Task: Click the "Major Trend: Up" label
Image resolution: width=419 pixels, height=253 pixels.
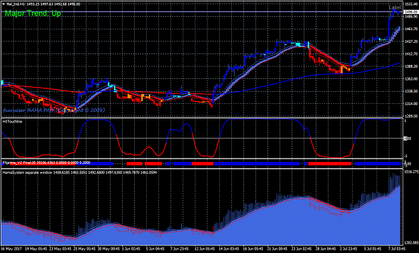Action: pos(33,13)
